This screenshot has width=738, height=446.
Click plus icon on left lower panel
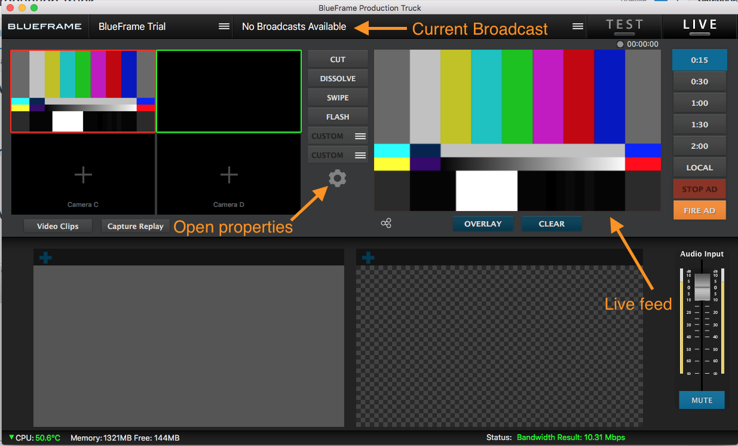pos(45,258)
